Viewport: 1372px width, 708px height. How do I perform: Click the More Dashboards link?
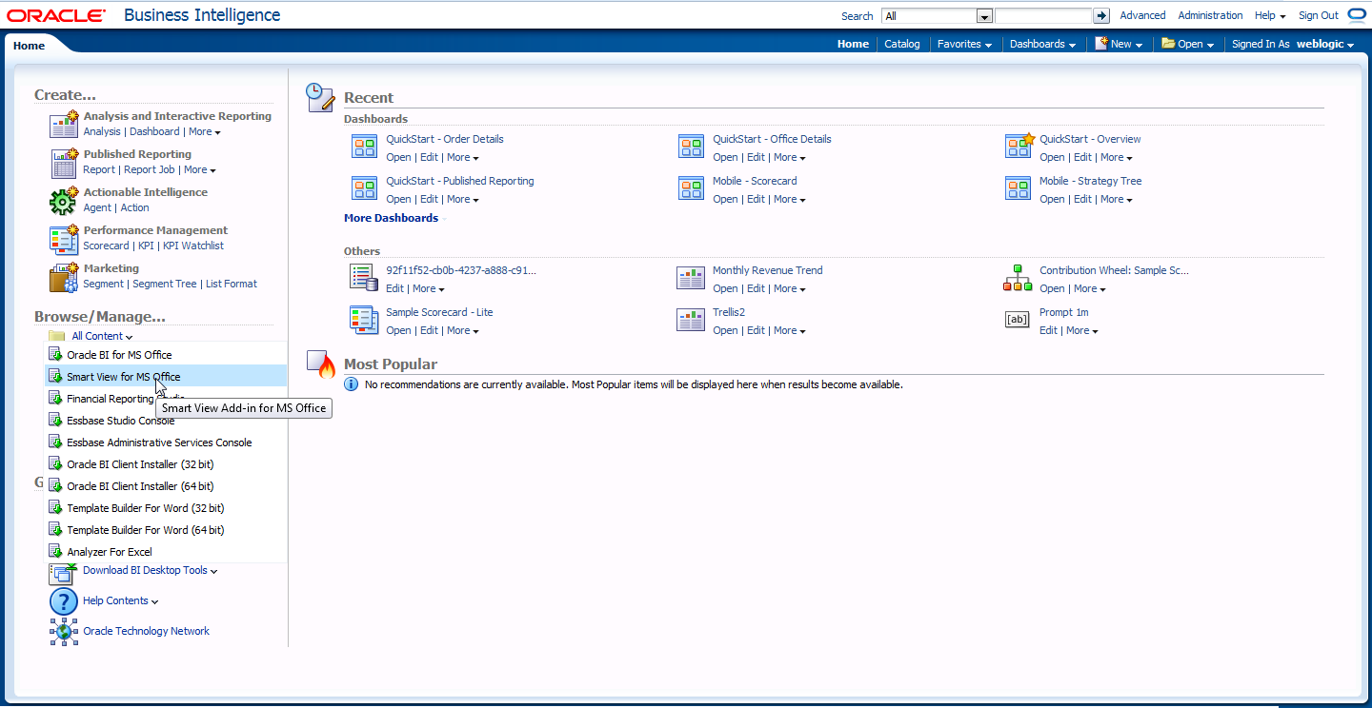tap(392, 218)
